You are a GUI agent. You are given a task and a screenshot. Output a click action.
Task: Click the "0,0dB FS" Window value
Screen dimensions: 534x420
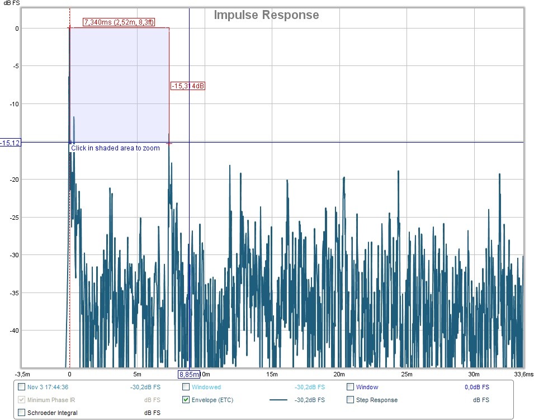(x=477, y=387)
